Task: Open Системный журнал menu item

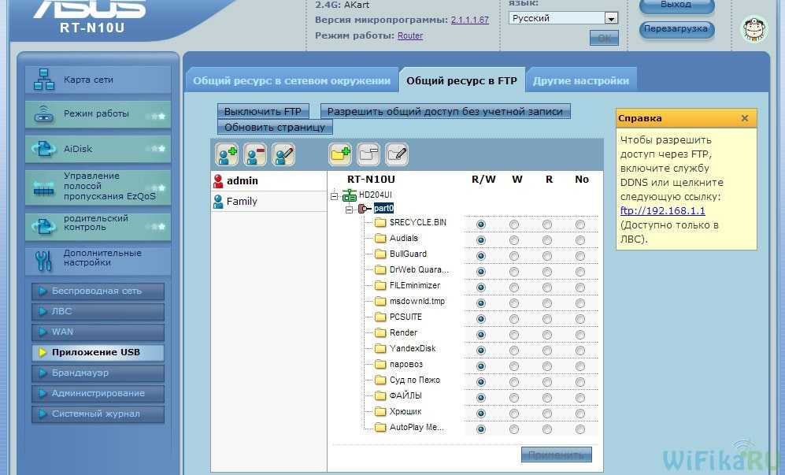Action: [98, 414]
